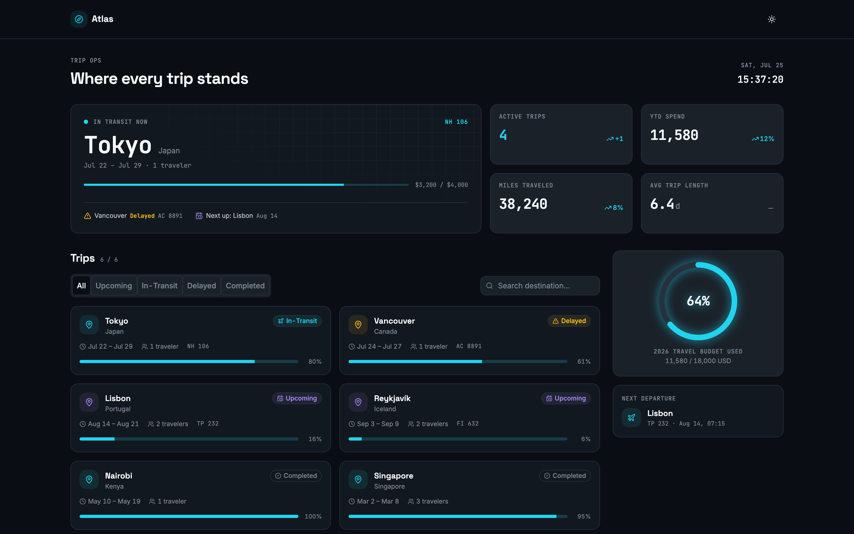The image size is (854, 534).
Task: Select the Delayed filter tab
Action: (201, 286)
